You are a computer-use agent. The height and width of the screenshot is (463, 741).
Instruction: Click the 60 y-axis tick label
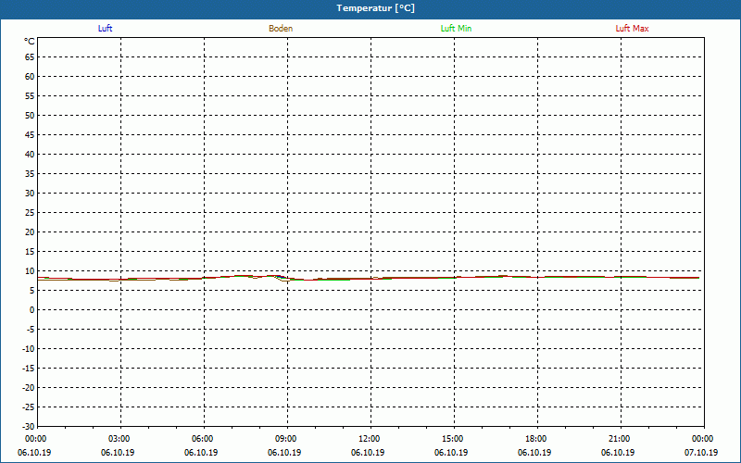click(30, 77)
